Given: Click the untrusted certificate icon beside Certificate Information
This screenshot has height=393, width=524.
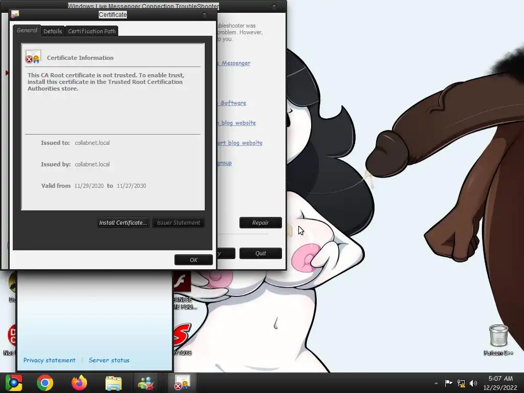Looking at the screenshot, I should tap(33, 57).
